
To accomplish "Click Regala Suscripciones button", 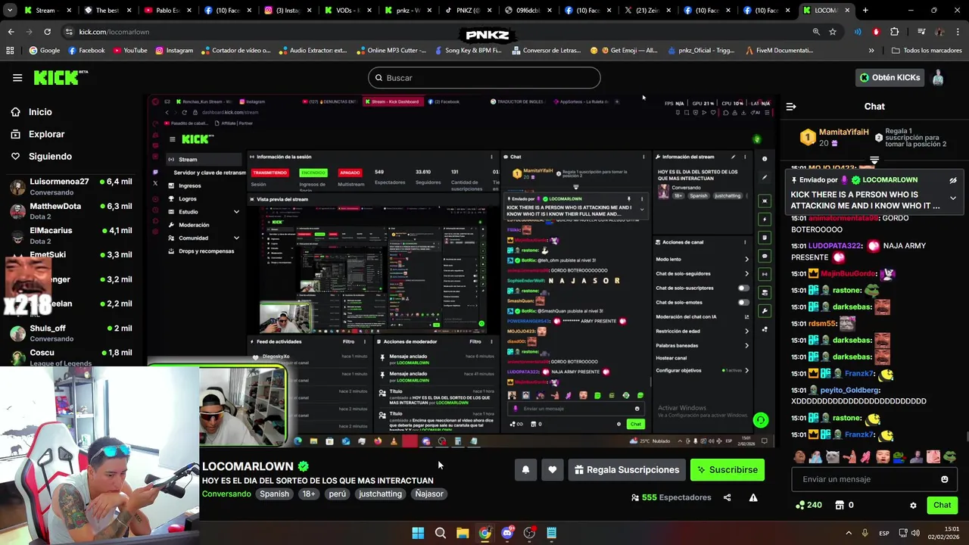I will (627, 470).
